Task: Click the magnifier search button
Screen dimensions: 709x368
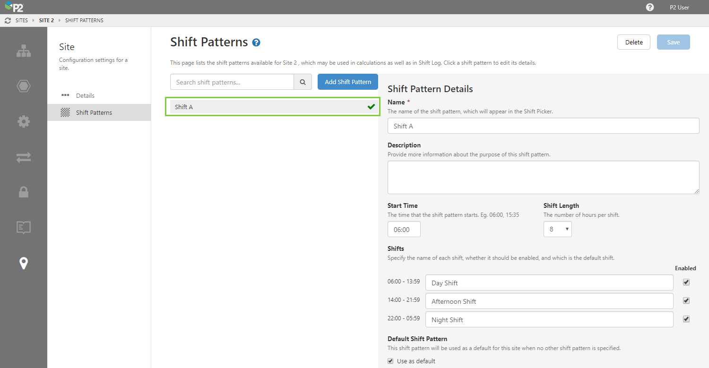Action: 303,82
